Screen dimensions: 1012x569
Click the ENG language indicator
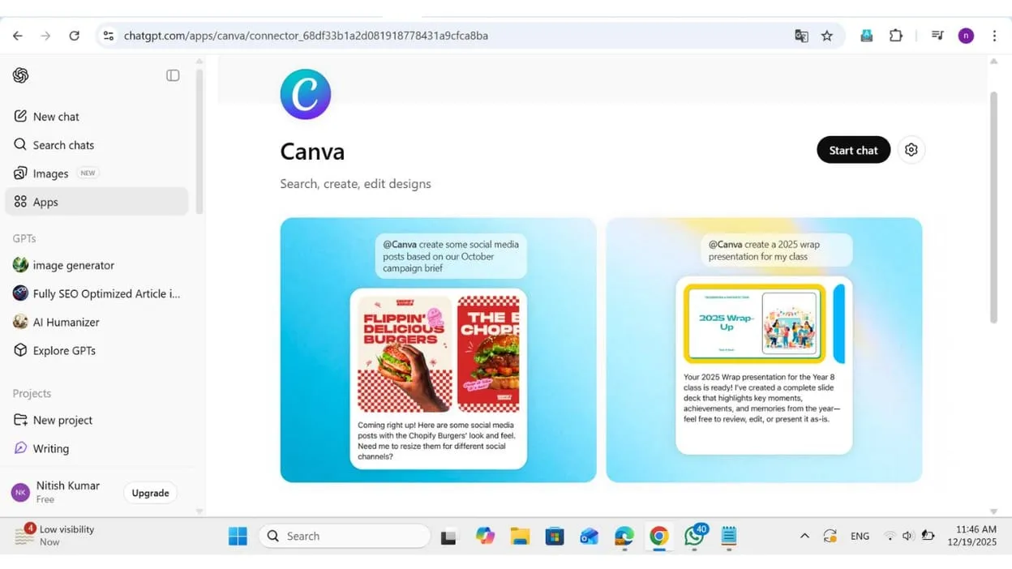pos(860,536)
